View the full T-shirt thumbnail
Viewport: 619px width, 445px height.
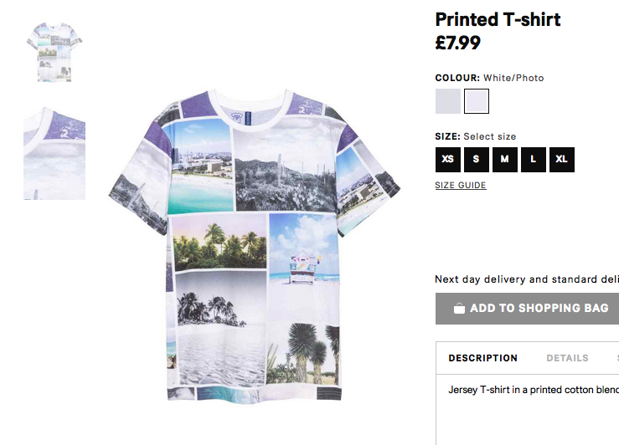(x=54, y=52)
